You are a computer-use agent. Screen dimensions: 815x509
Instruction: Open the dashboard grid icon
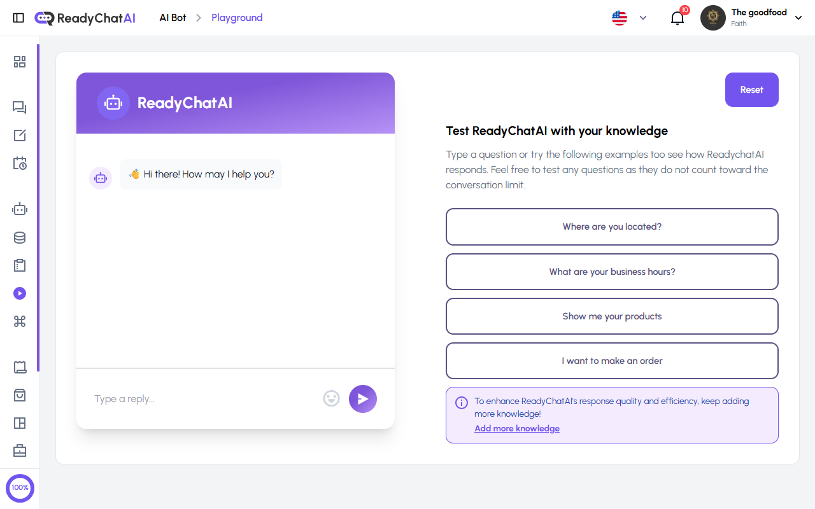tap(20, 62)
